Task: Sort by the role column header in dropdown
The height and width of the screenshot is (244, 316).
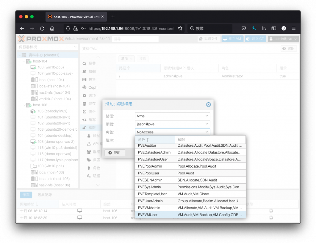Action: pyautogui.click(x=155, y=139)
